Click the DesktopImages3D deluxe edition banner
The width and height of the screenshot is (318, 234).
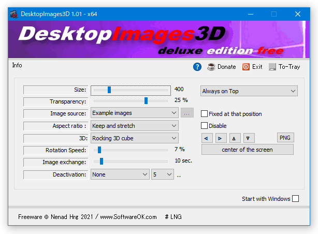159,39
